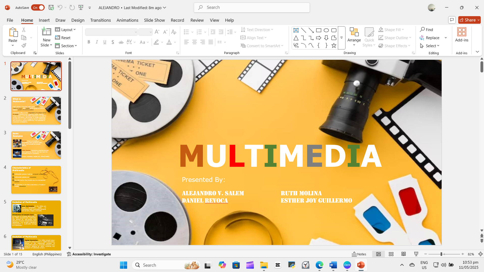Toggle the Notes pane
The width and height of the screenshot is (484, 272).
[359, 254]
